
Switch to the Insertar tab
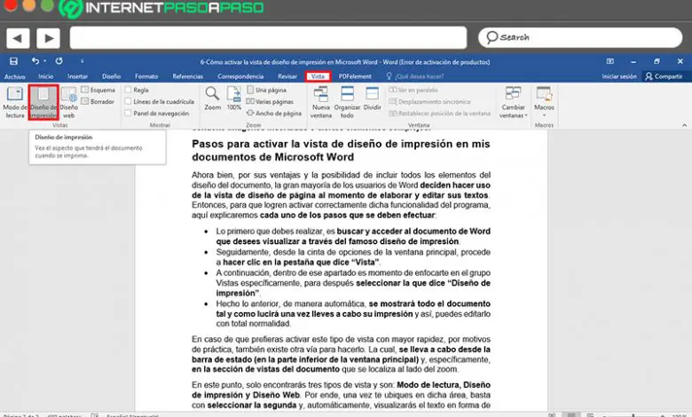78,76
